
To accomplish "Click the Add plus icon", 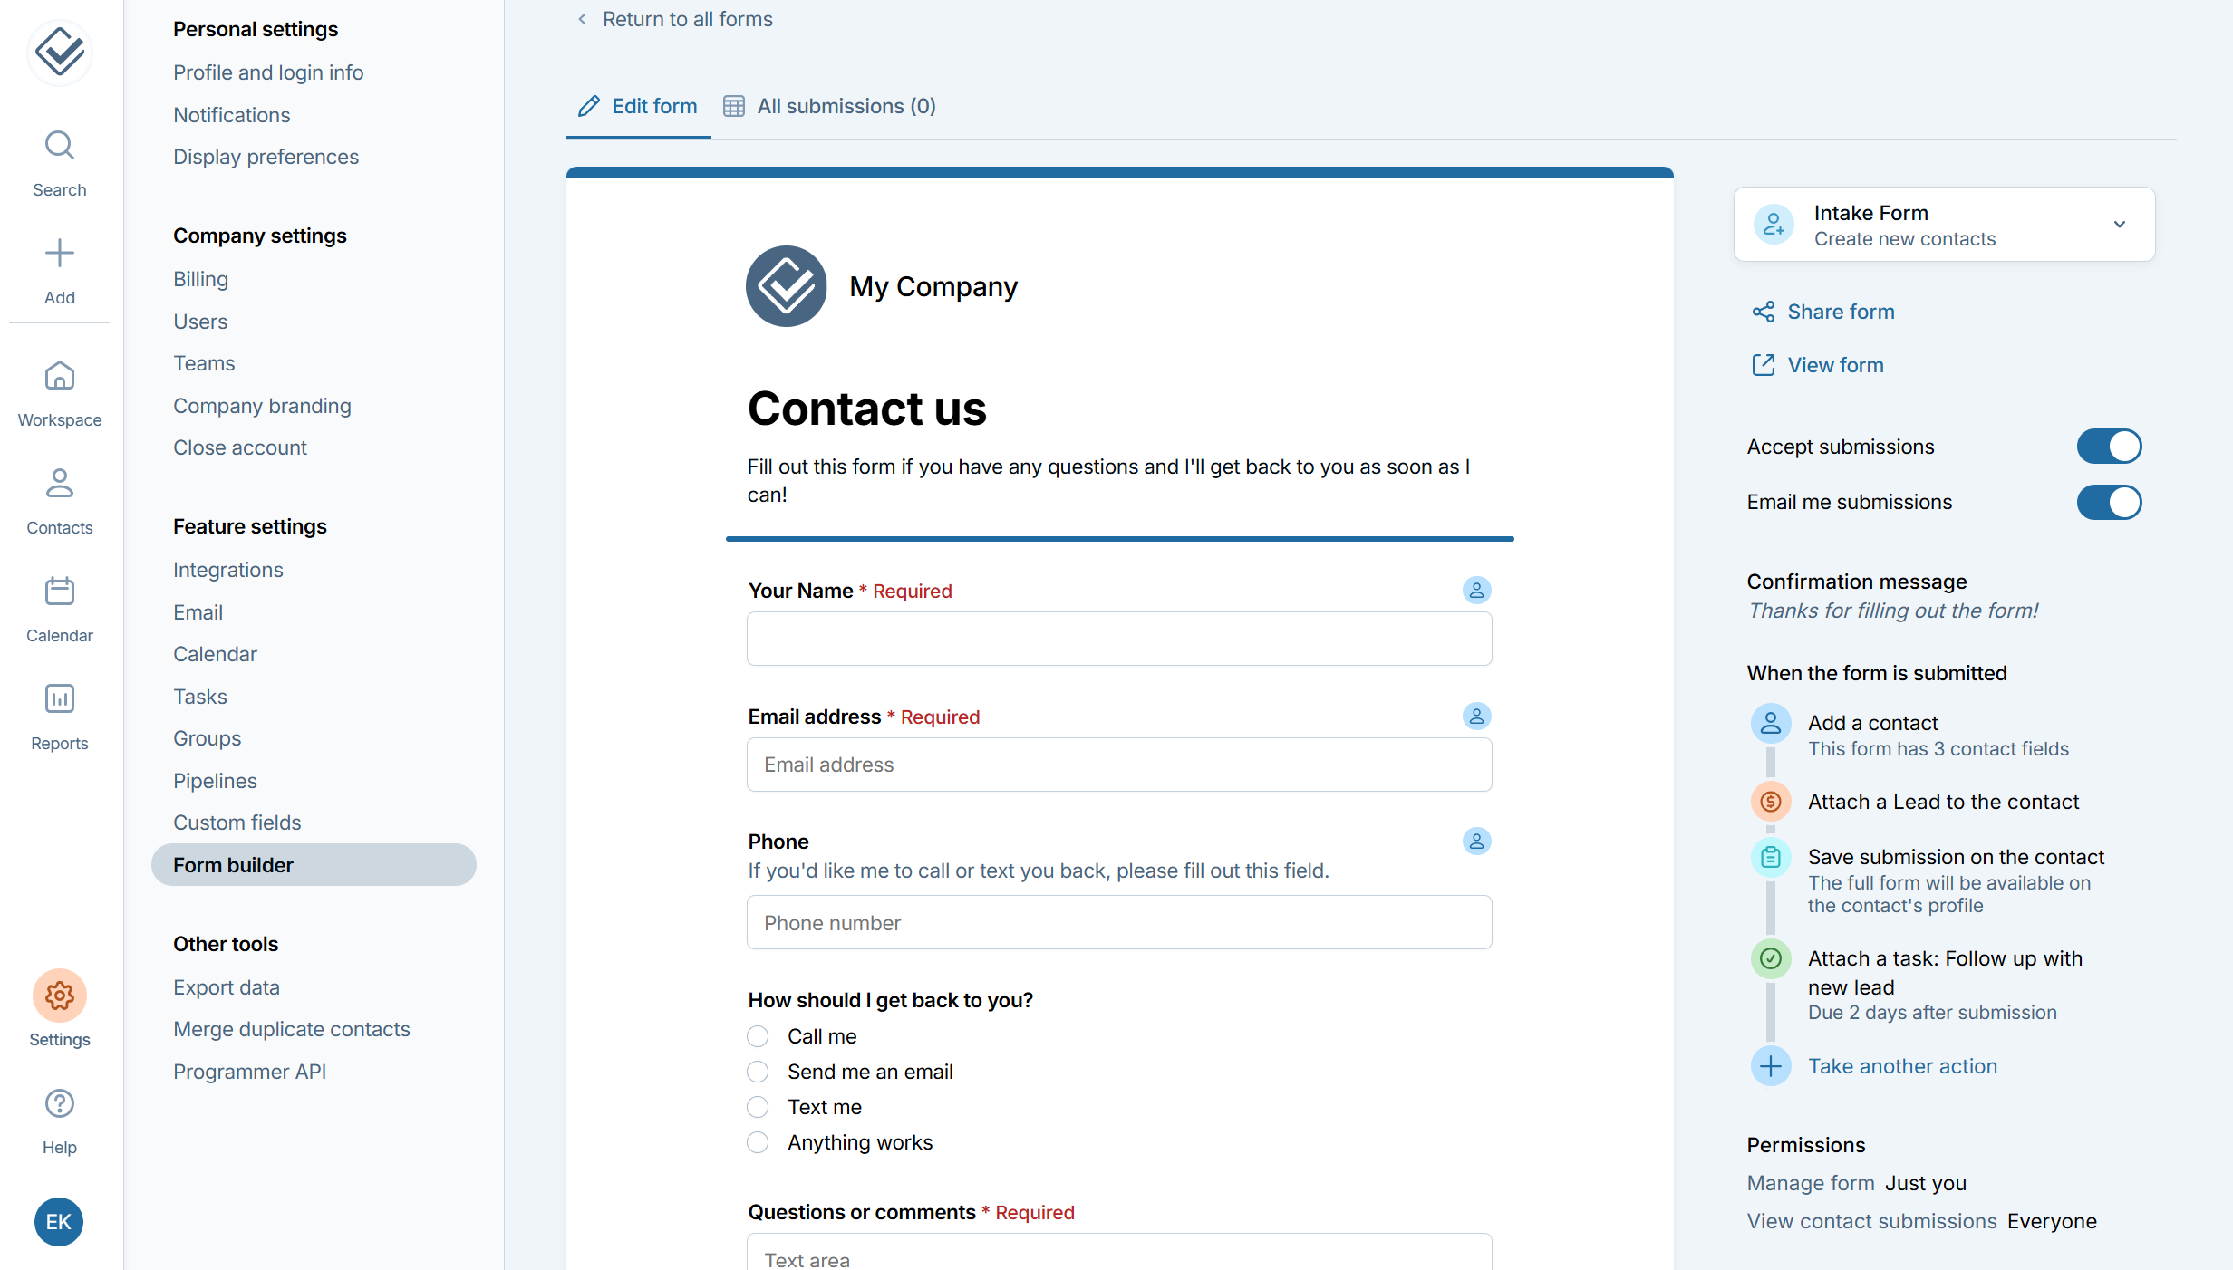I will tap(60, 254).
